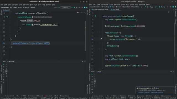Open MainKt run configuration dropdown

[x=66, y=7]
